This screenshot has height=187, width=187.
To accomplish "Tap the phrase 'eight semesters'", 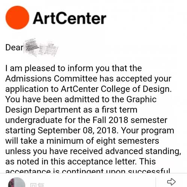I will tap(128, 141).
